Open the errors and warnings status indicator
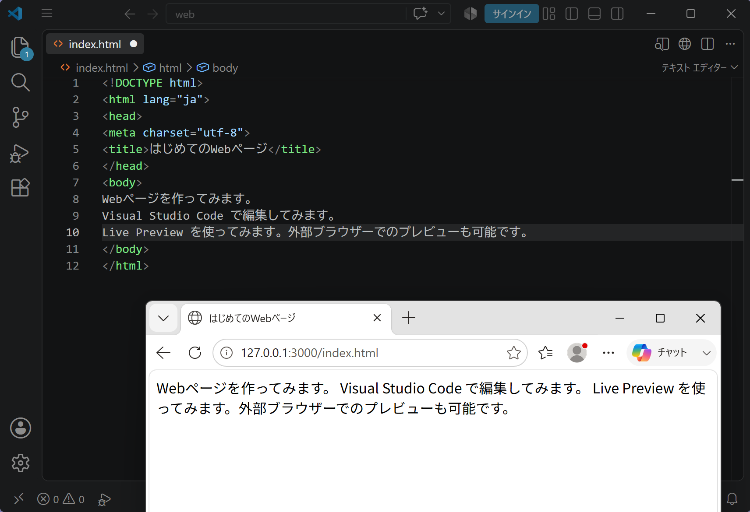This screenshot has width=750, height=512. point(61,499)
